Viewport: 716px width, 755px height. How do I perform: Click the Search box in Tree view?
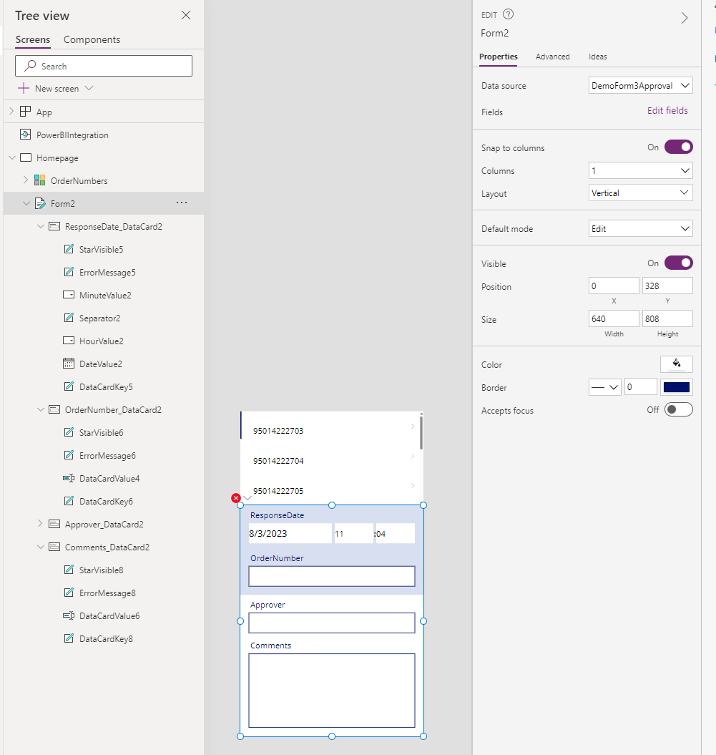click(103, 65)
